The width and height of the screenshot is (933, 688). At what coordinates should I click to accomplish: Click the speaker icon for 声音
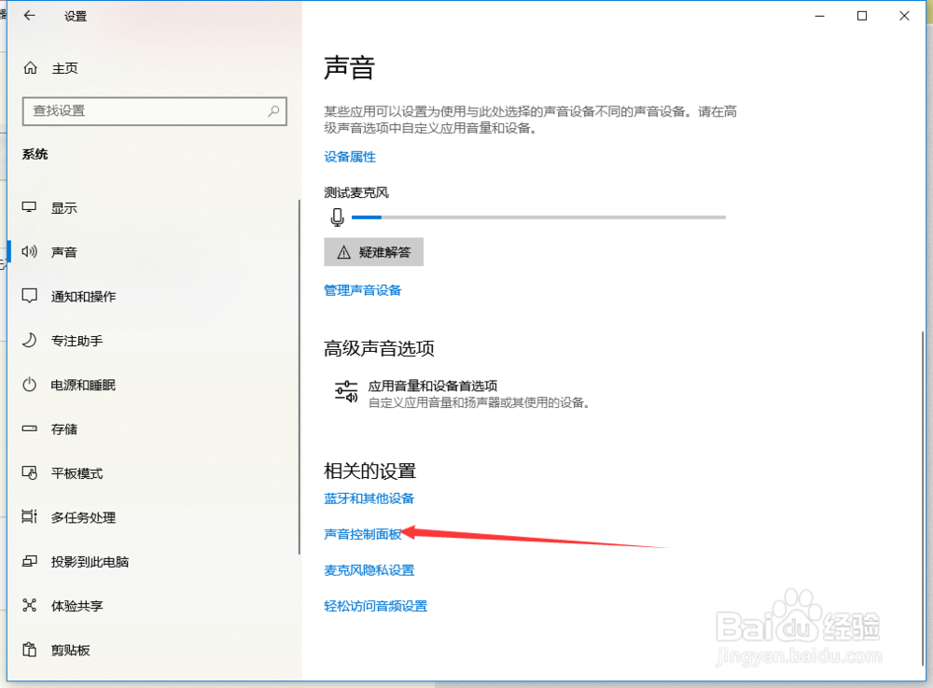click(29, 252)
